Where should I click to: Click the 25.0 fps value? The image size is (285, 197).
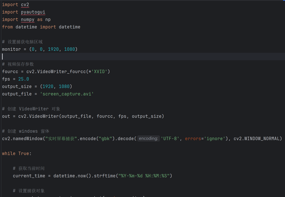(24, 79)
